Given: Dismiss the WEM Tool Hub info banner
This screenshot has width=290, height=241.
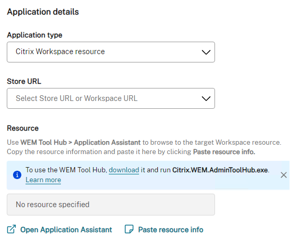Looking at the screenshot, I should click(284, 175).
